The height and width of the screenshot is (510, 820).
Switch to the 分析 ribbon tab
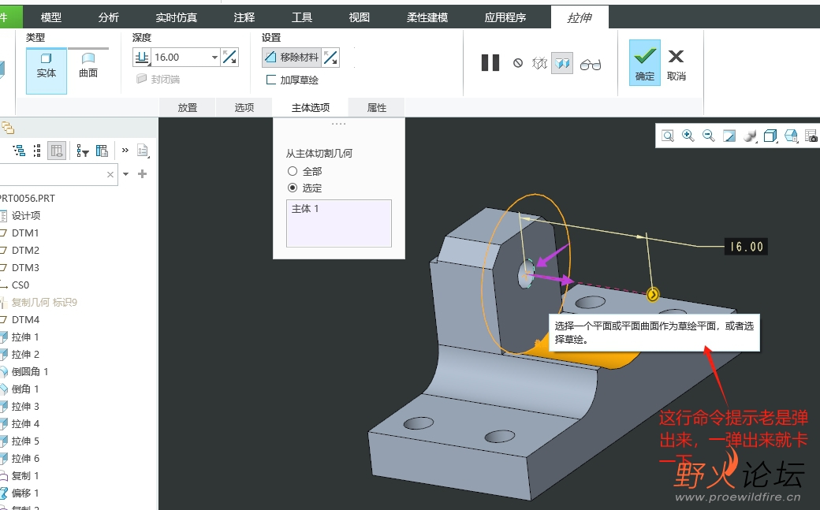coord(109,17)
